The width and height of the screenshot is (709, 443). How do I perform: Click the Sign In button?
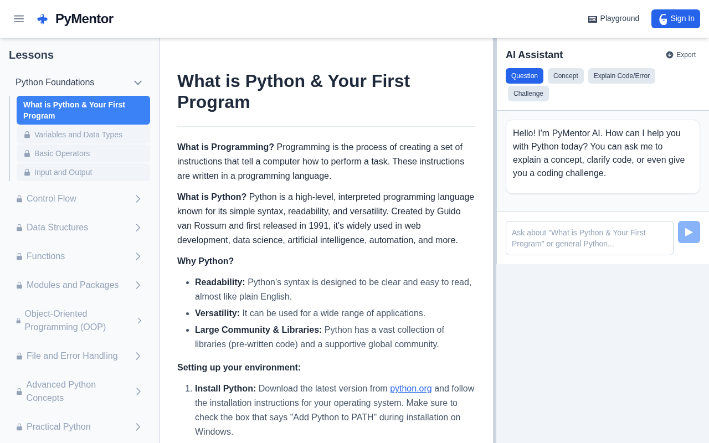tap(675, 19)
